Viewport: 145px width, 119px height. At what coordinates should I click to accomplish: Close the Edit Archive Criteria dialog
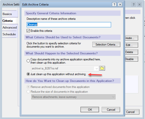tap(120, 5)
